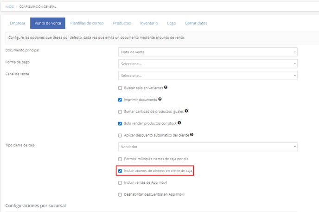Show help for Aplicar descuento automatico del cliente
Image resolution: width=319 pixels, height=212 pixels.
[191, 135]
